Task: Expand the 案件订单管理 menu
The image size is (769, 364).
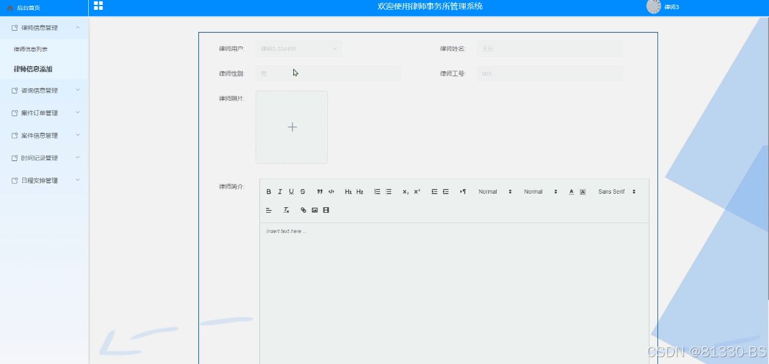Action: (44, 113)
